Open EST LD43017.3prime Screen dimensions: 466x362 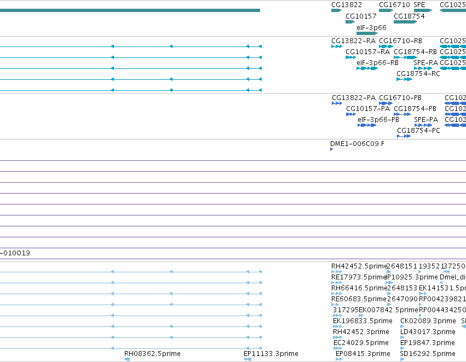[428, 332]
